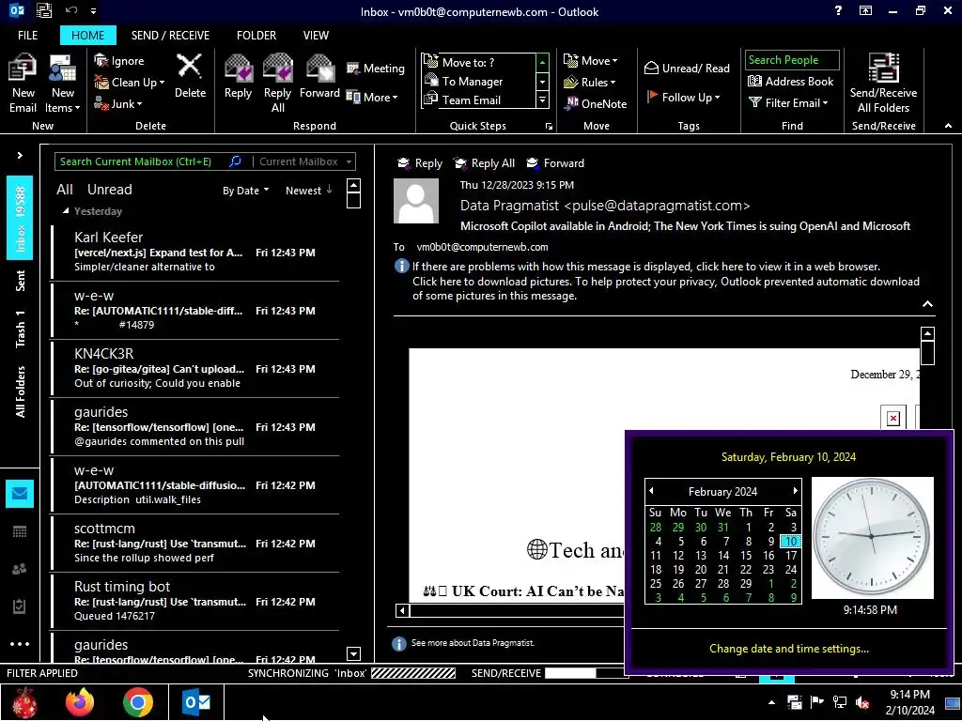Go to the previous month in the calendar

point(652,491)
